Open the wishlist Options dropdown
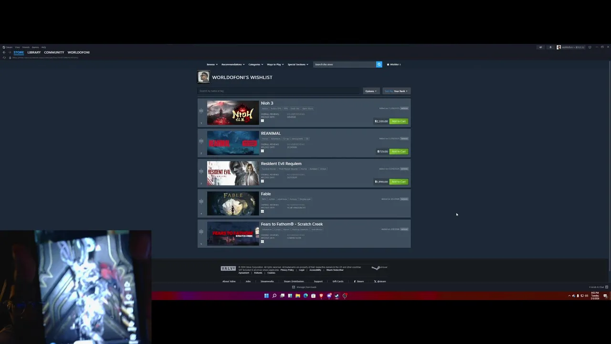The image size is (611, 344). click(x=371, y=91)
